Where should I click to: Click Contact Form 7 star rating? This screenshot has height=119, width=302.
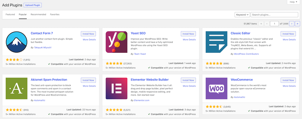pyautogui.click(x=14, y=59)
